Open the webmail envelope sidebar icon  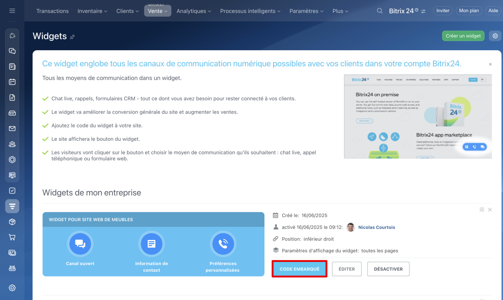pos(12,129)
